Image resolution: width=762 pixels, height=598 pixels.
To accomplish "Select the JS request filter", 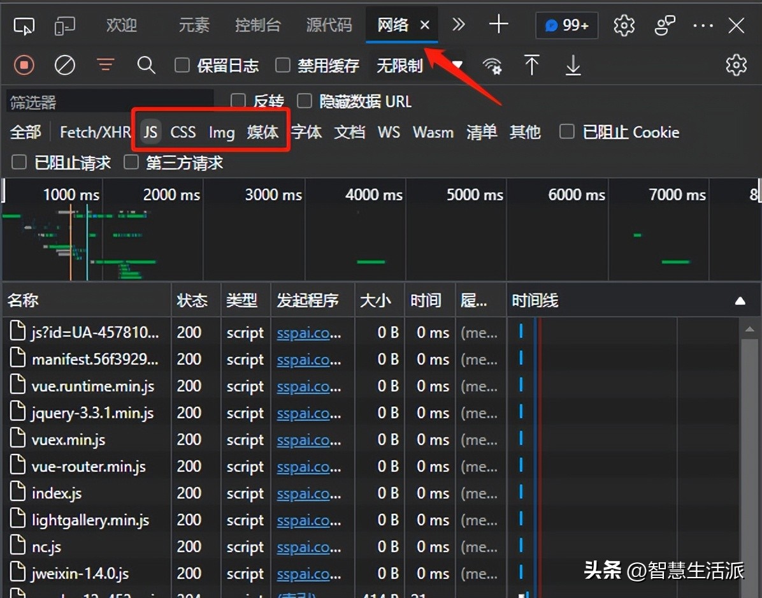I will pos(150,132).
